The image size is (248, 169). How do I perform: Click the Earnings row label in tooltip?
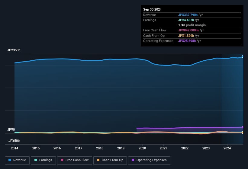point(150,20)
